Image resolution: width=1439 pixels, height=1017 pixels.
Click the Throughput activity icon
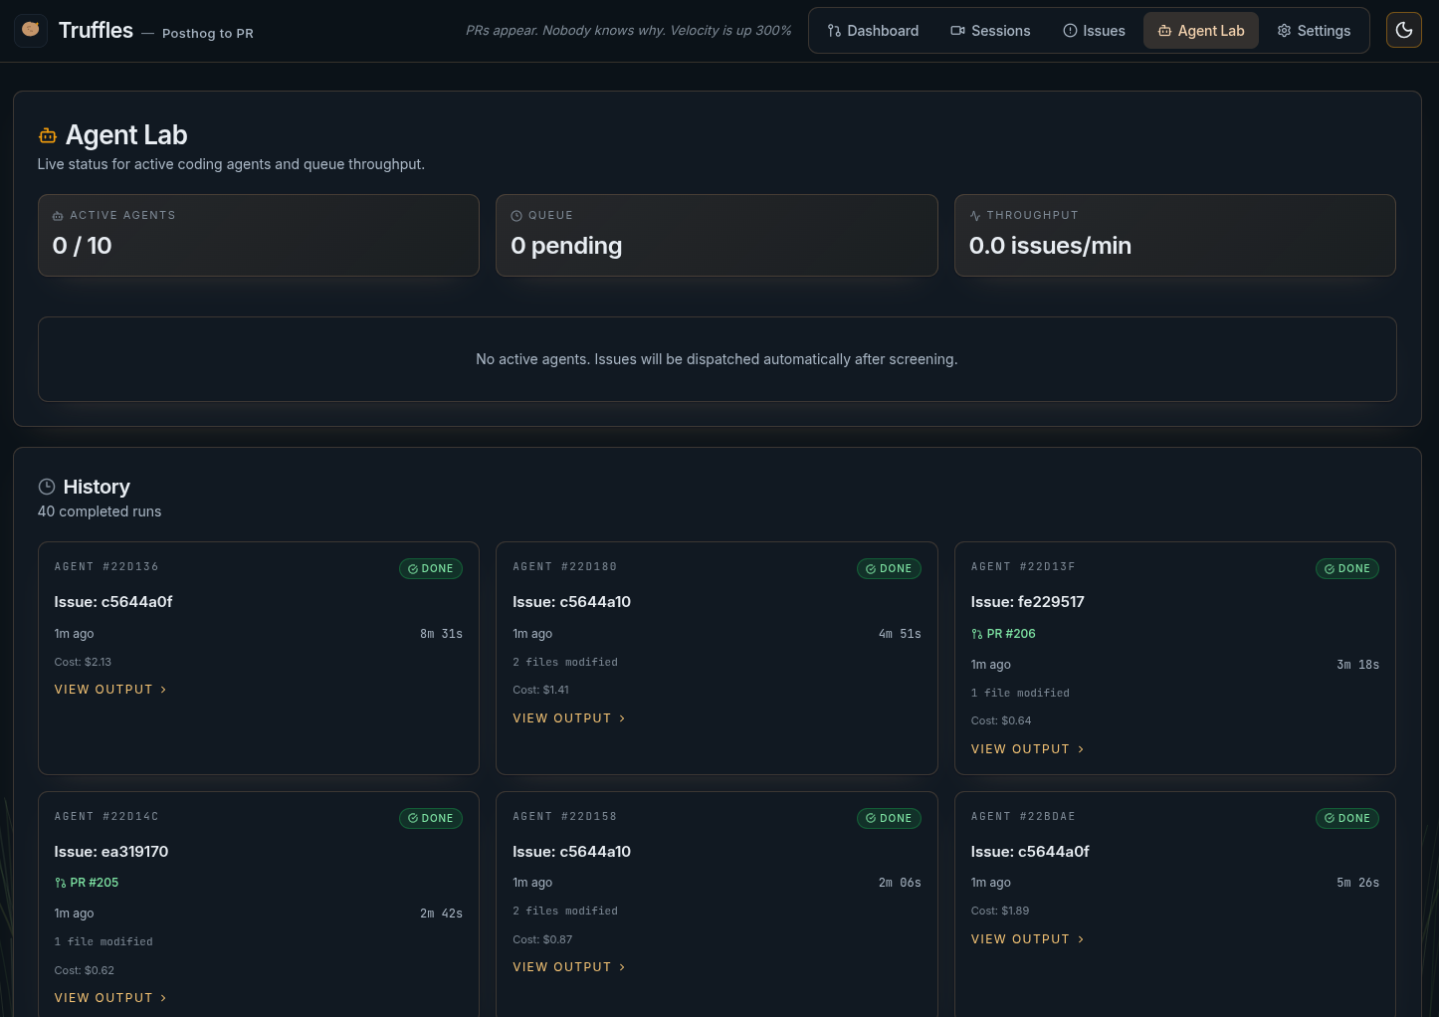(975, 216)
